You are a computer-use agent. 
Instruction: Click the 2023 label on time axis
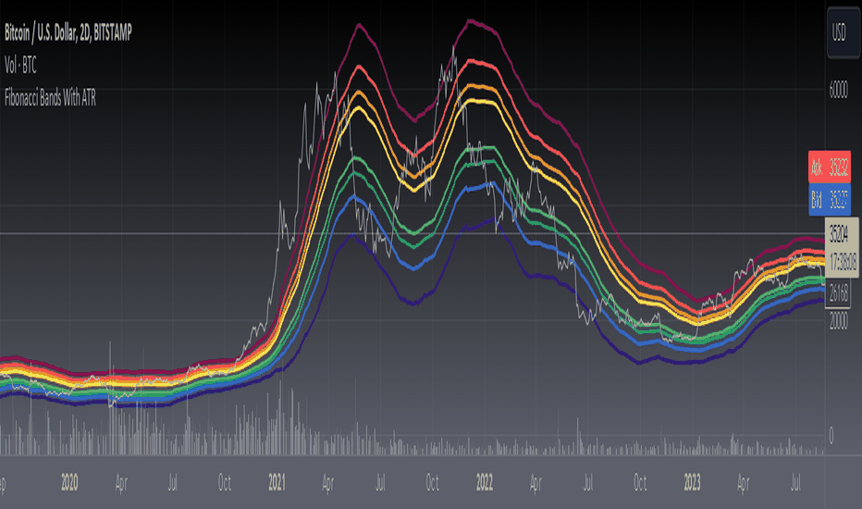pyautogui.click(x=692, y=482)
